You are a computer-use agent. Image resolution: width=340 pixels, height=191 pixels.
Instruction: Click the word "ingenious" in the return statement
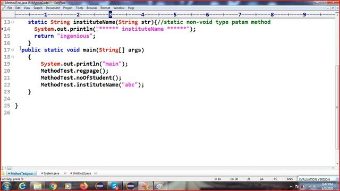tap(74, 36)
